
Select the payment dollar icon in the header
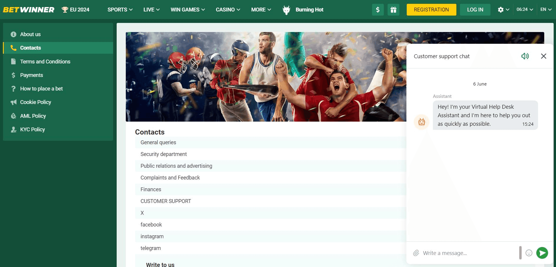tap(378, 9)
